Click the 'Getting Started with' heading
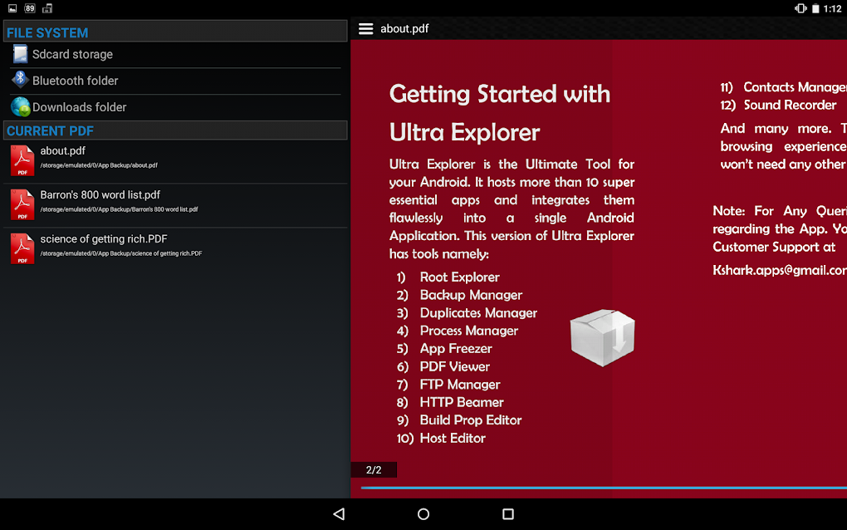 [500, 94]
